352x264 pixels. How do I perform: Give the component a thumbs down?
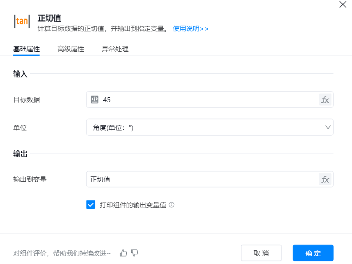(x=135, y=253)
